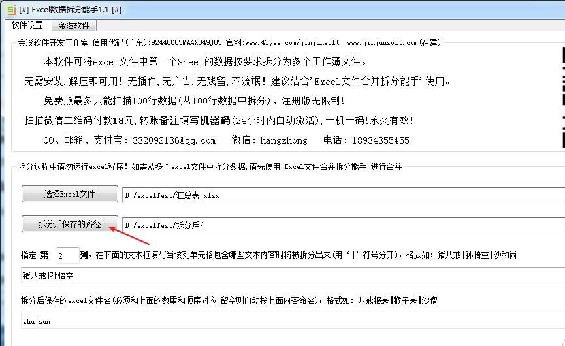Focus the save path field D:/excelTest/拆分后/
The height and width of the screenshot is (346, 565).
[x=344, y=225]
